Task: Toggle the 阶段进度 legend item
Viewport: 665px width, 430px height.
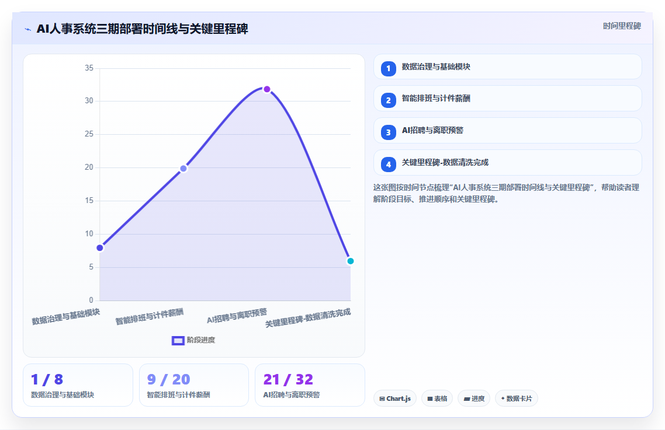Action: click(x=193, y=340)
